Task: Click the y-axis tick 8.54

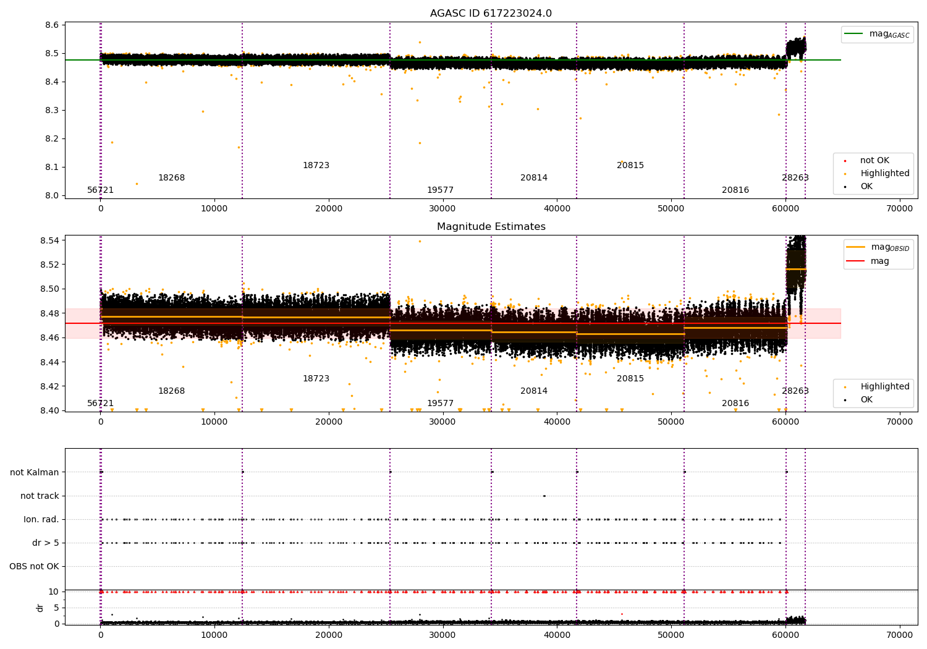Action: click(49, 240)
